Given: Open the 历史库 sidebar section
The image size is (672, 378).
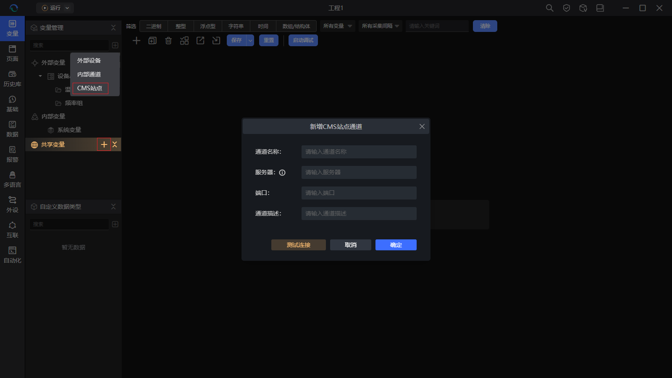Looking at the screenshot, I should [x=12, y=79].
